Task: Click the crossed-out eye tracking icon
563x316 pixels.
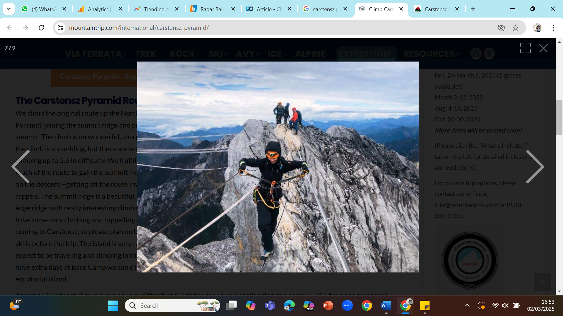Action: coord(501,28)
